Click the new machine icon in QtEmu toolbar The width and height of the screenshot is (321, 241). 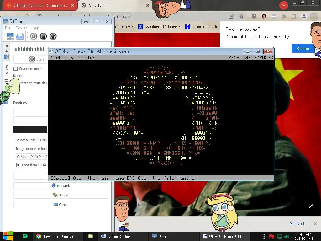point(10,36)
